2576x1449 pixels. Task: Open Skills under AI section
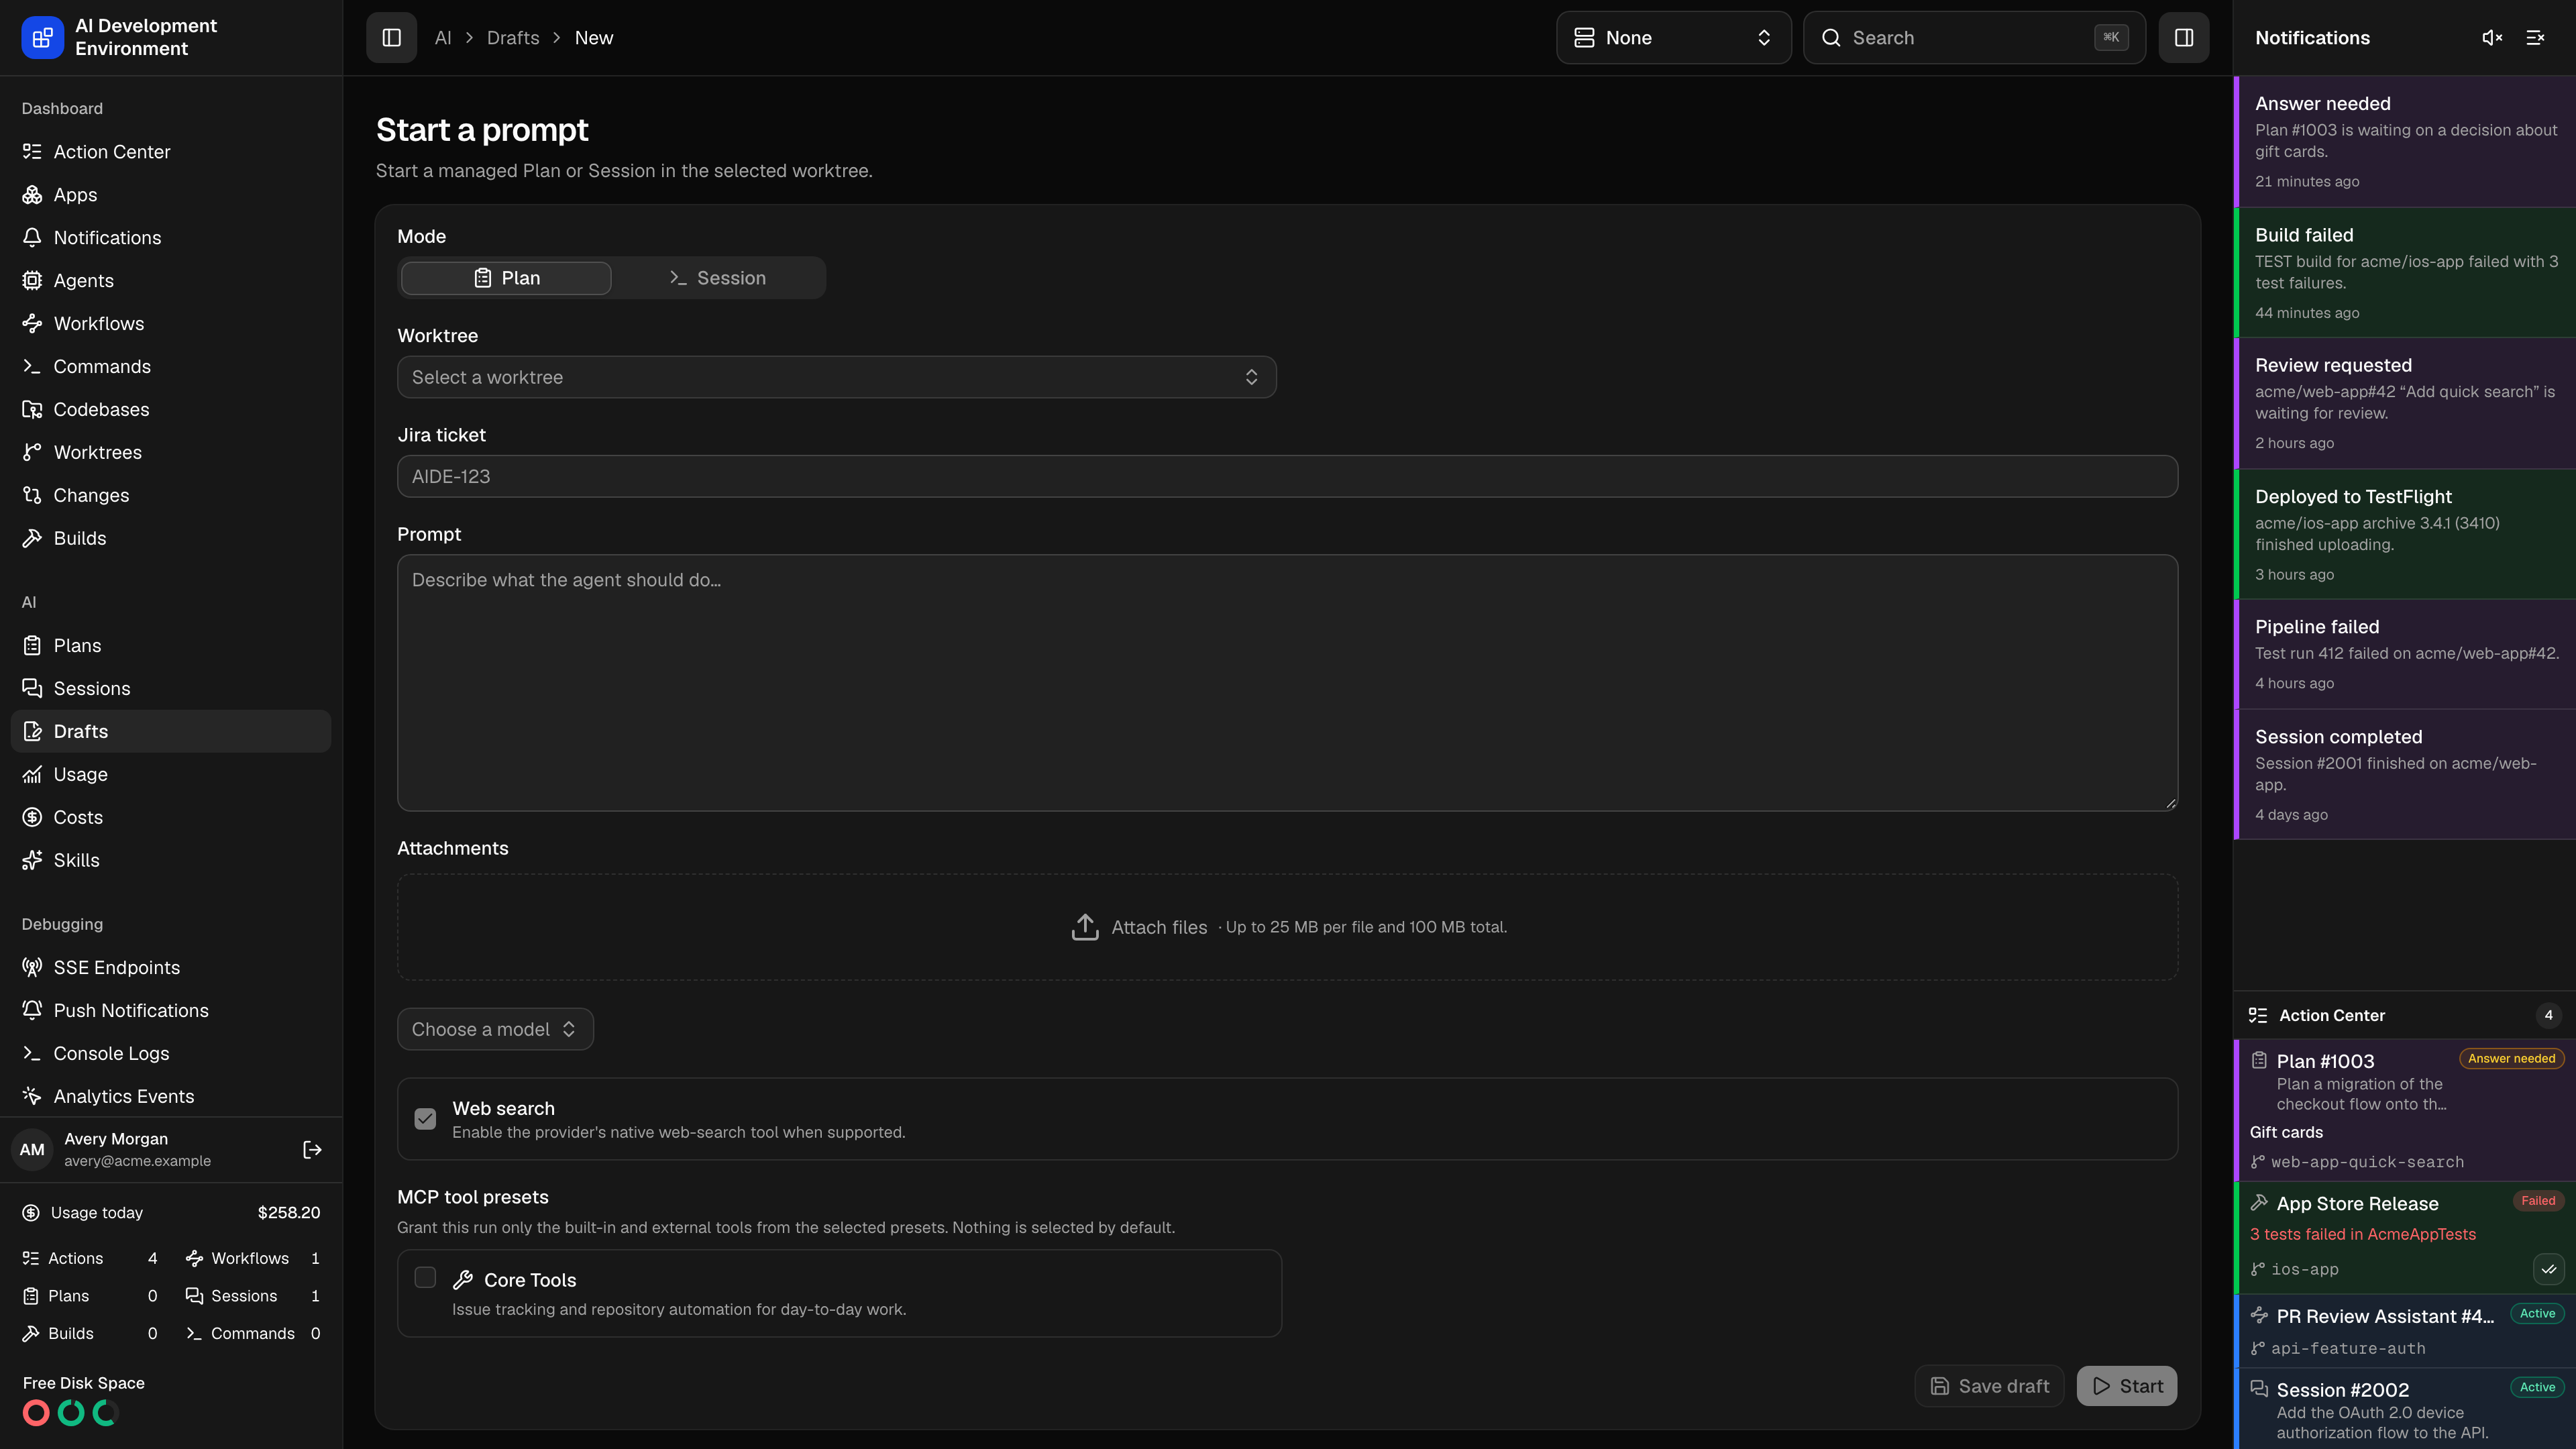pos(171,861)
